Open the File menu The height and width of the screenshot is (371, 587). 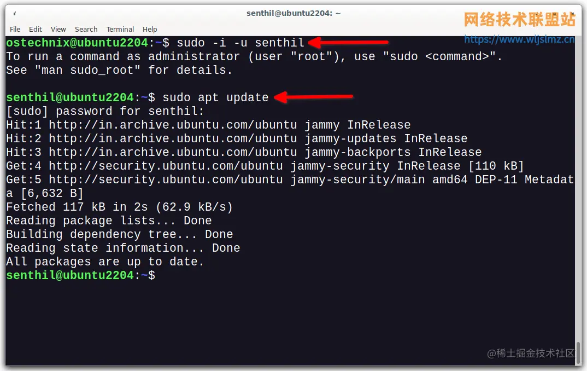tap(15, 29)
